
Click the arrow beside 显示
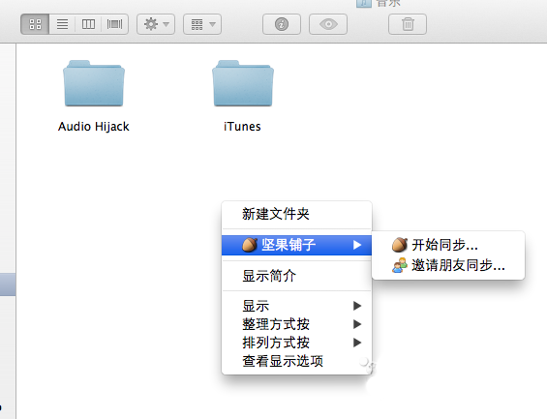coord(357,306)
